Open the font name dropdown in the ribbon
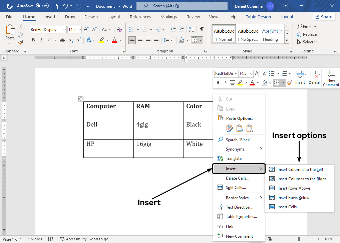Viewport: 340px width, 243px height. tap(64, 30)
